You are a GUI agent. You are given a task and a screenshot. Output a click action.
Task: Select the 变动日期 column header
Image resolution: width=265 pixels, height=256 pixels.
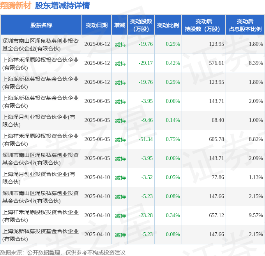pos(97,25)
